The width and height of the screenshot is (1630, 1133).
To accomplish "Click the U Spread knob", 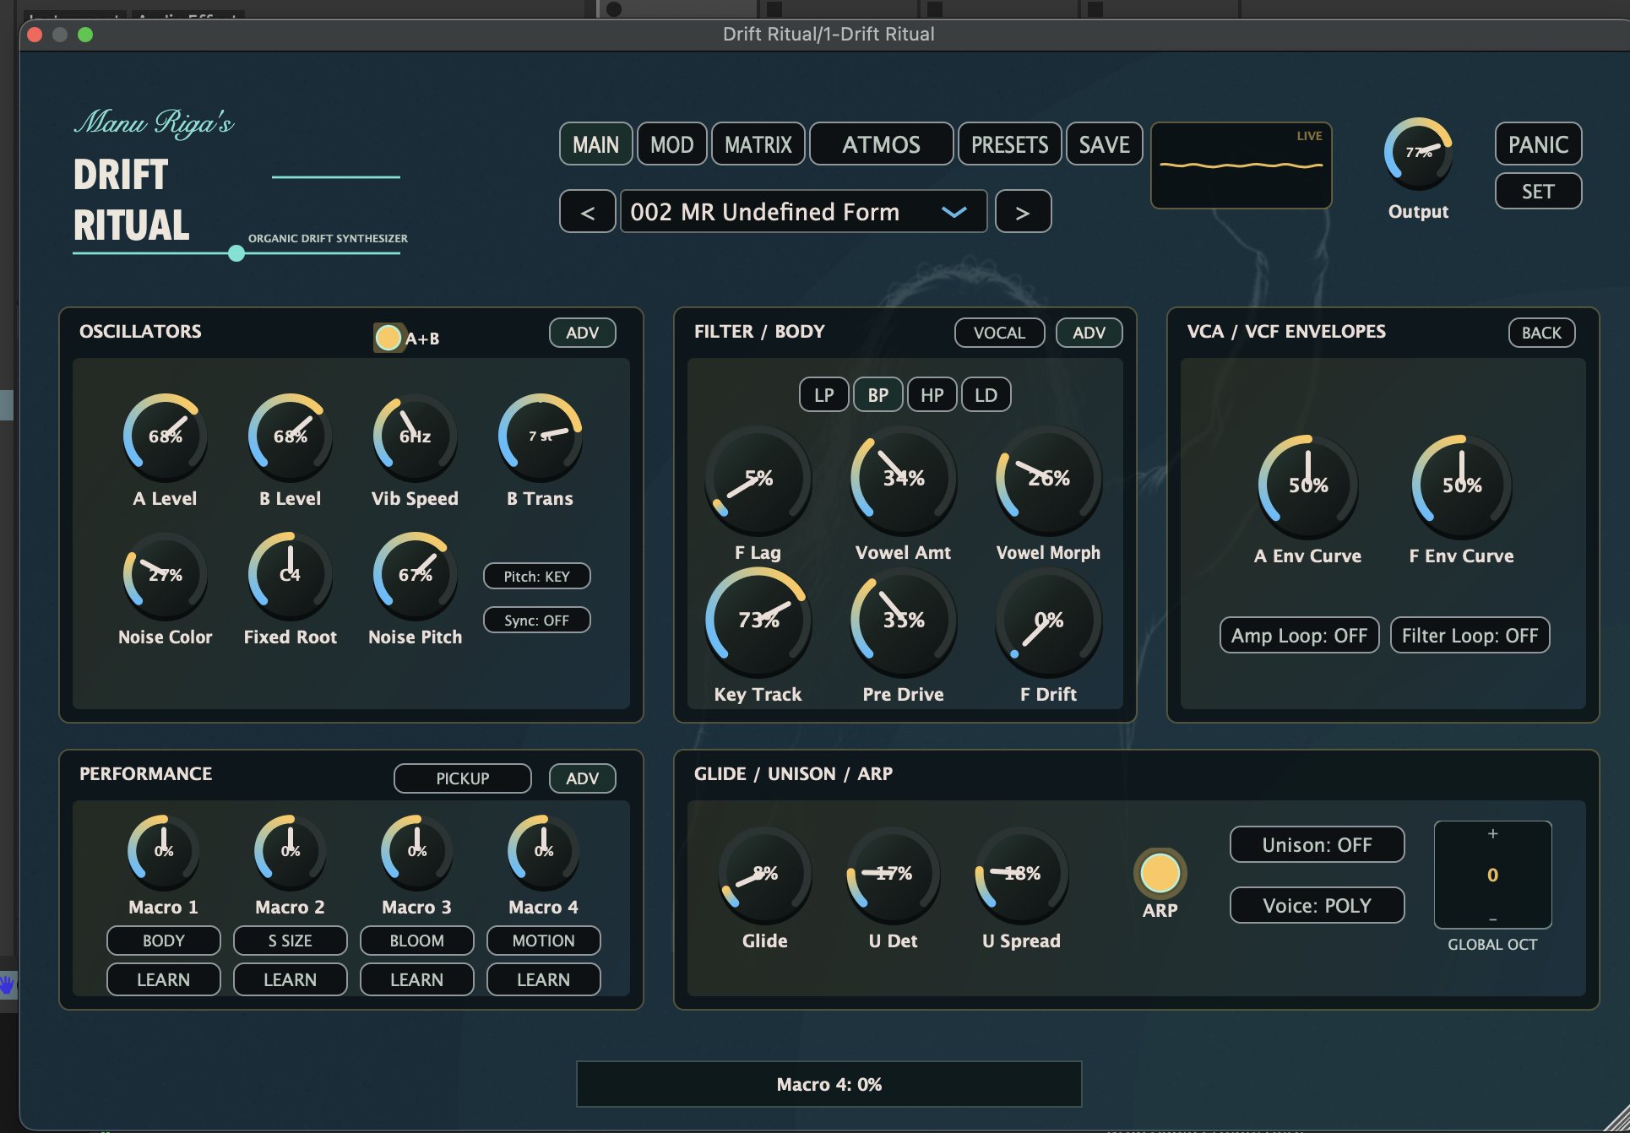I will click(1022, 875).
